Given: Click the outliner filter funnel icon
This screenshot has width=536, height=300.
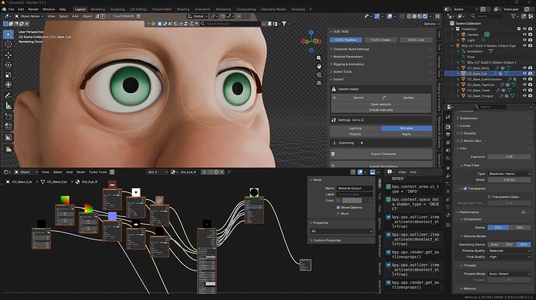Looking at the screenshot, I should [513, 16].
